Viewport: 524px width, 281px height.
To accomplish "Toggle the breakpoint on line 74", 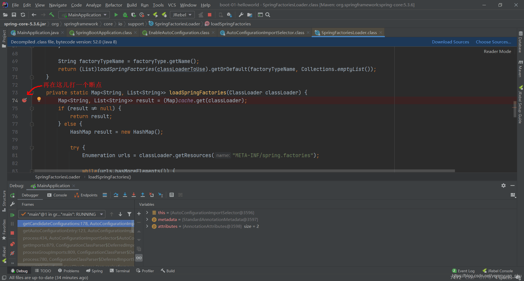I will [x=25, y=100].
